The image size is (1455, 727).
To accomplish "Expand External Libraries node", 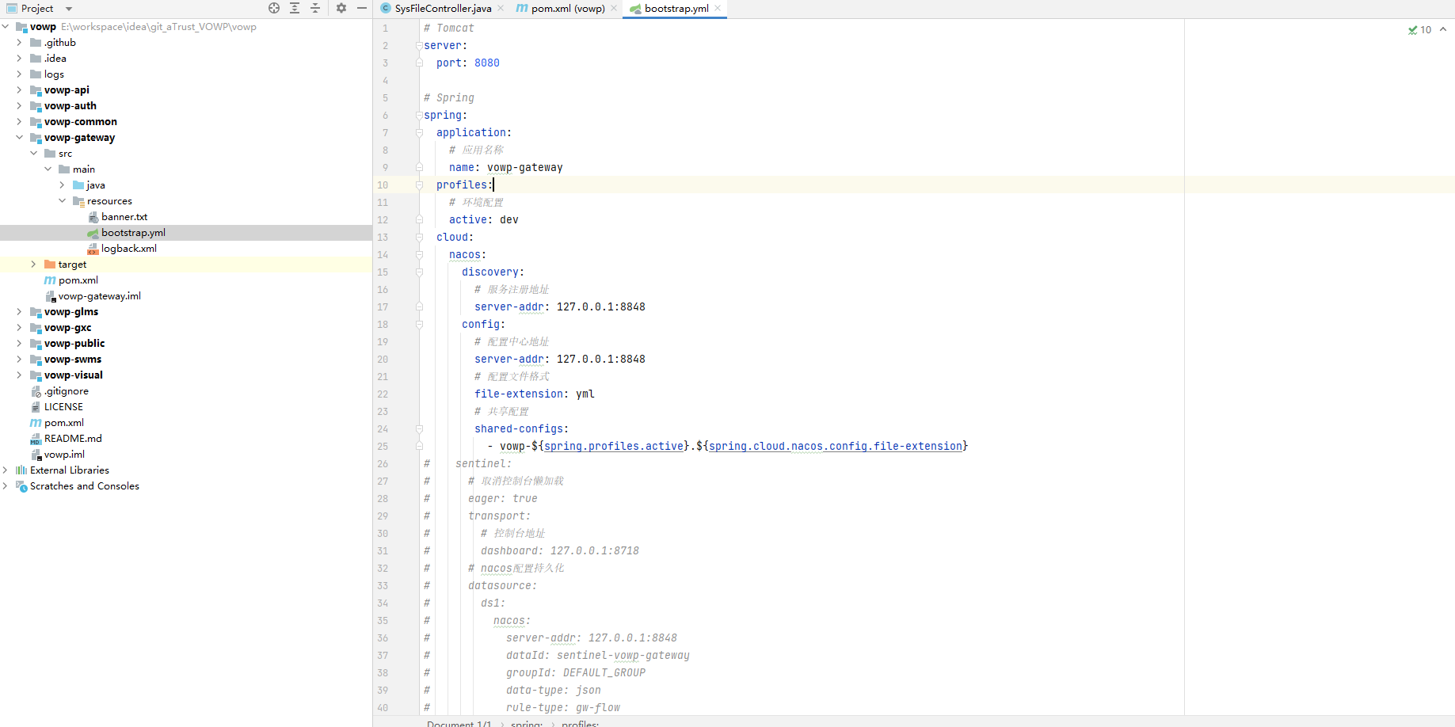I will pyautogui.click(x=6, y=470).
